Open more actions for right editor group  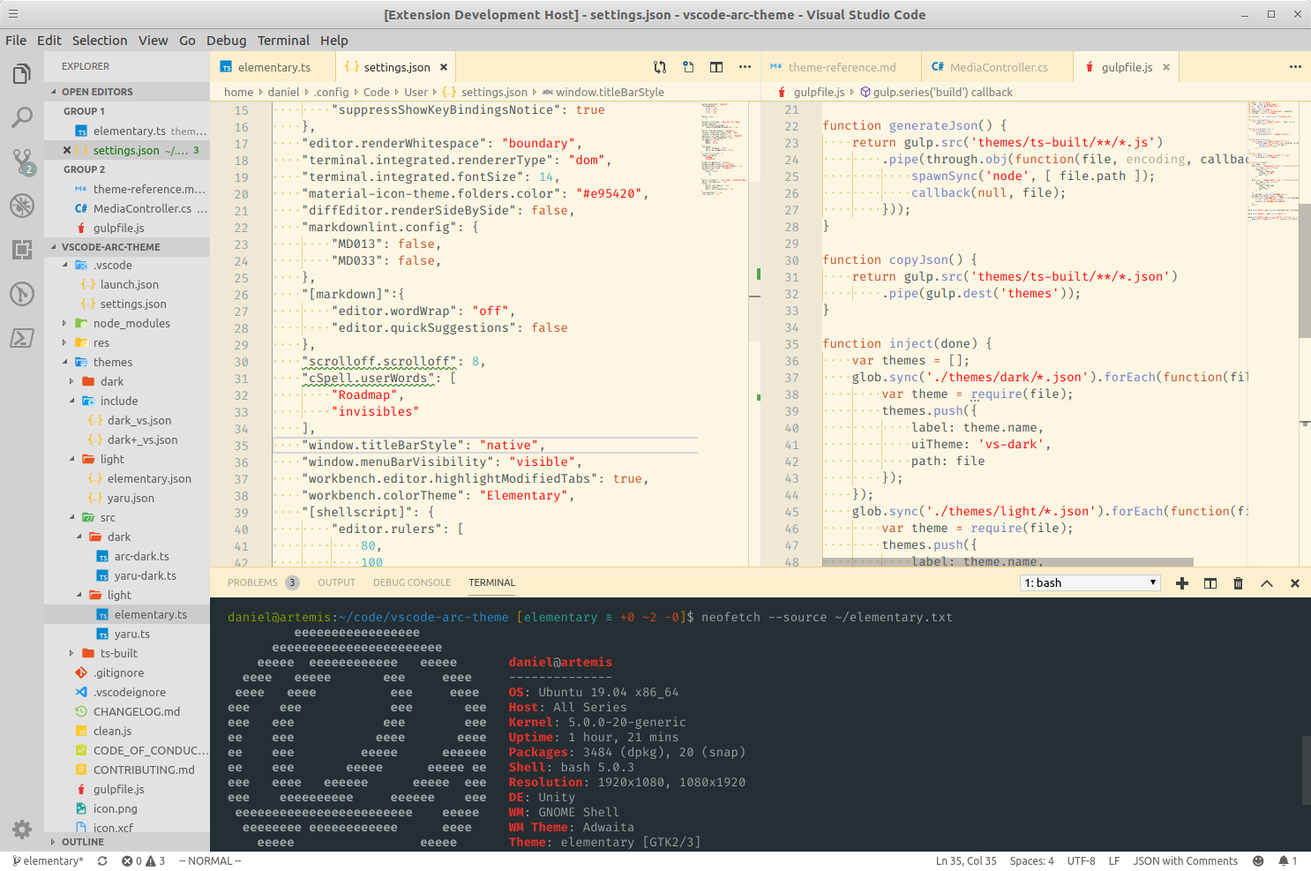pos(1295,67)
